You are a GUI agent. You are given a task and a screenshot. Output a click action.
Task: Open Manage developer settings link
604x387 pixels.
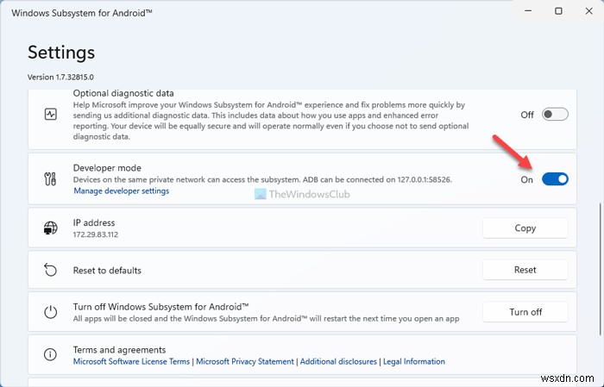click(x=121, y=190)
